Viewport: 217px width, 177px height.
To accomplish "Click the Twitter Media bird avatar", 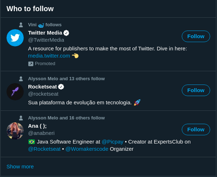I will [x=15, y=38].
